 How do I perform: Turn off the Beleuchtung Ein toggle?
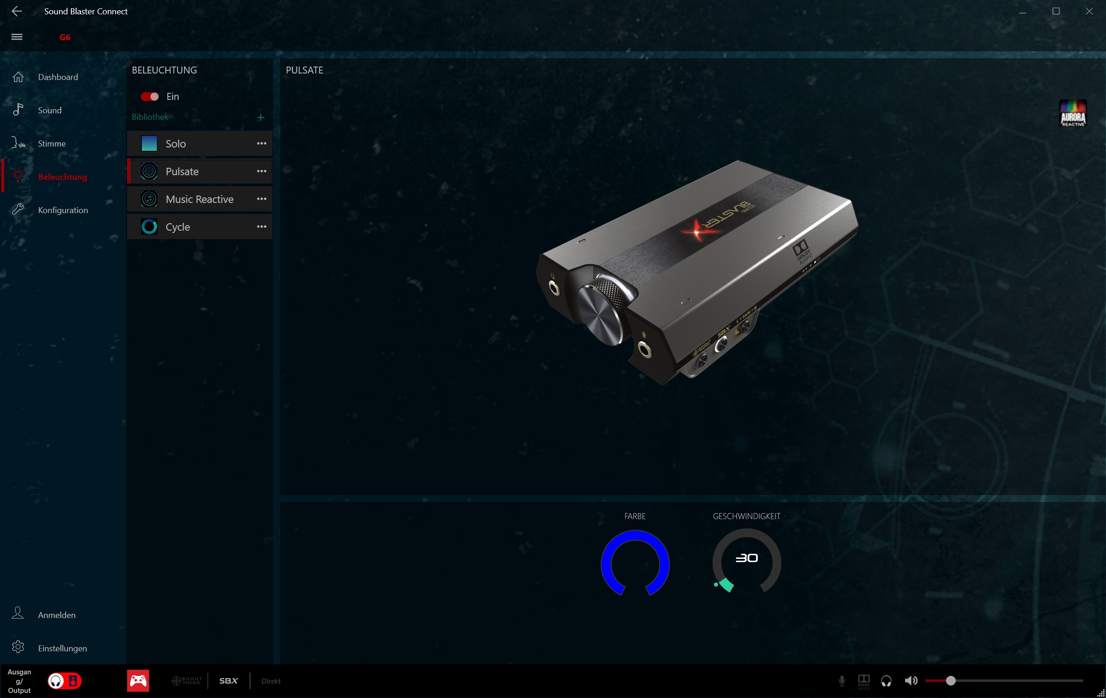pos(150,97)
